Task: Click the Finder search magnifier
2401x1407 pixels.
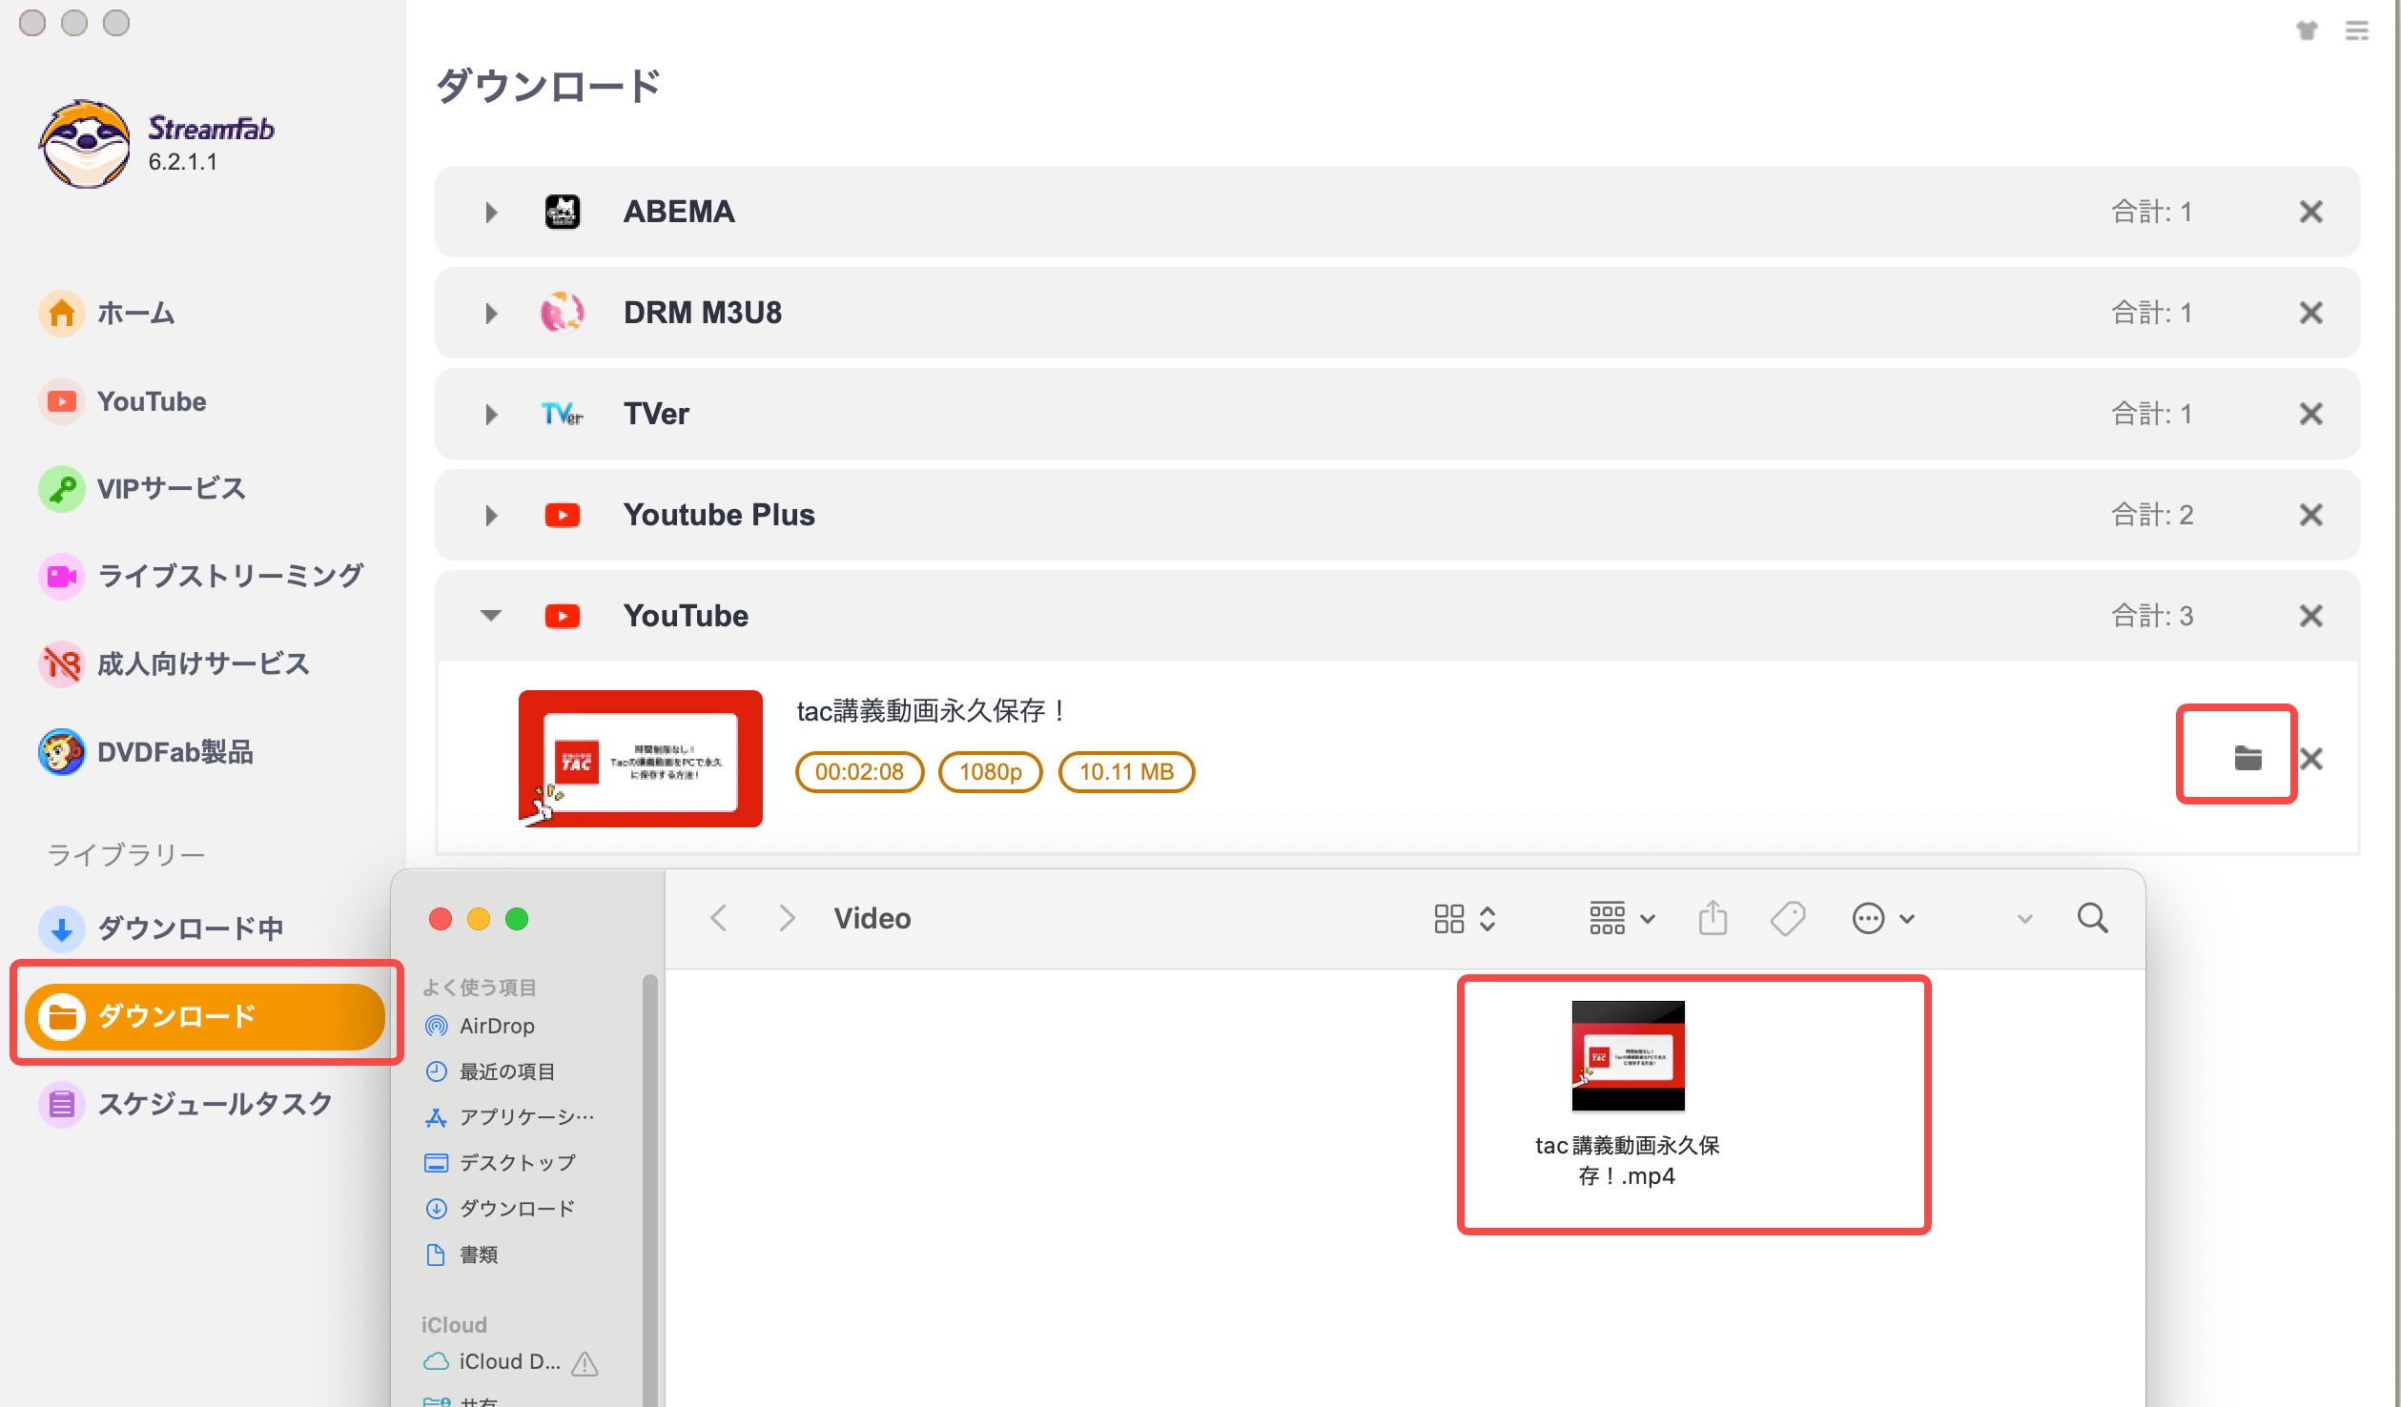Action: tap(2093, 919)
